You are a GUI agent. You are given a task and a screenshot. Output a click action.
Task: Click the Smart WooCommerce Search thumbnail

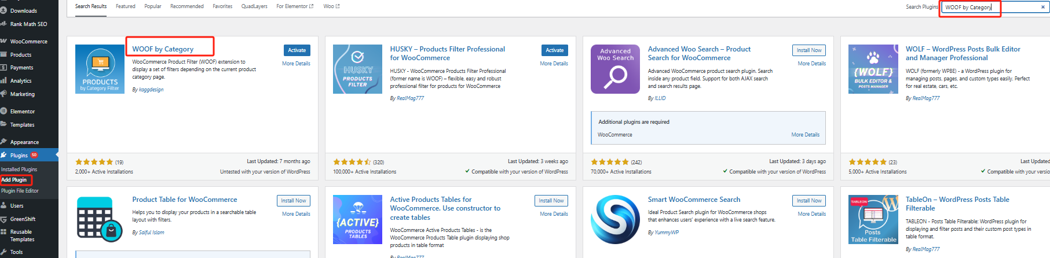click(x=615, y=219)
